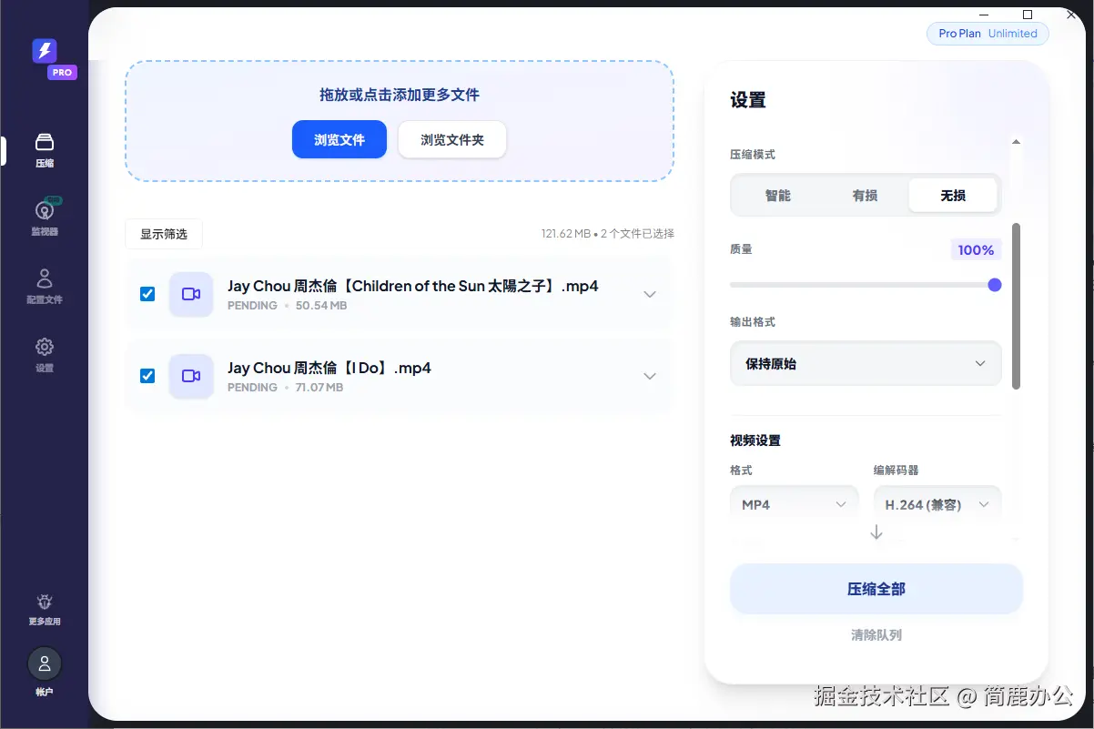Open the 压缩 (Compress) sidebar section
The width and height of the screenshot is (1094, 729).
(45, 150)
